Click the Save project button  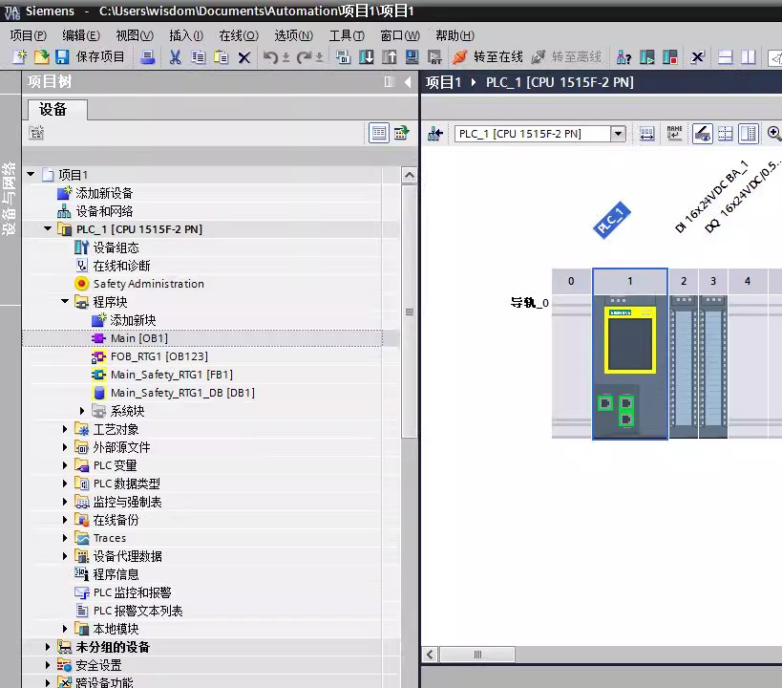pyautogui.click(x=91, y=57)
